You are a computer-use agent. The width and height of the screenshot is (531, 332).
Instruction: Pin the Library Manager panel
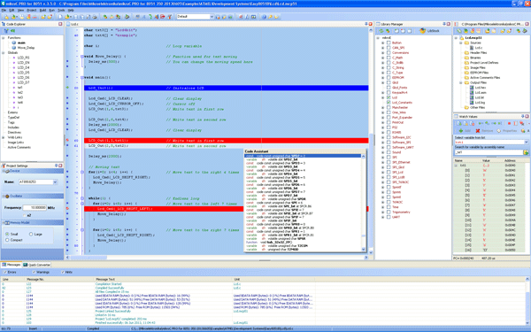pos(444,24)
